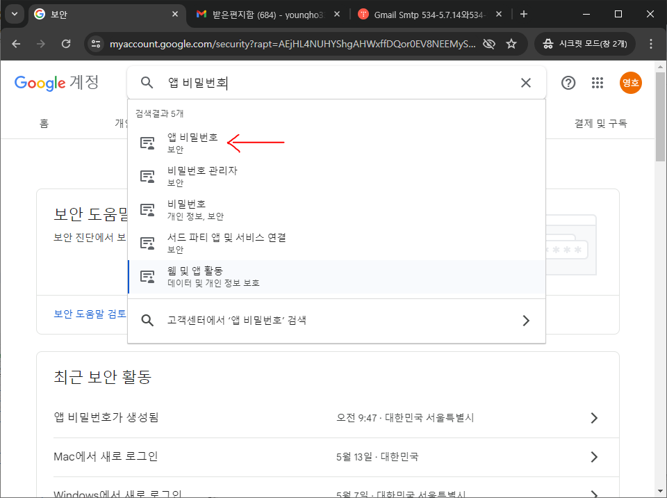Expand chevron for 'Mac에서 새로 로그인' row
This screenshot has width=667, height=498.
[x=594, y=457]
